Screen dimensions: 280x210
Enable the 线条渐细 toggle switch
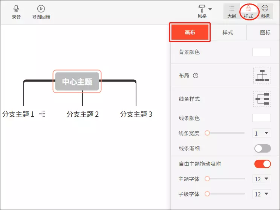click(262, 148)
